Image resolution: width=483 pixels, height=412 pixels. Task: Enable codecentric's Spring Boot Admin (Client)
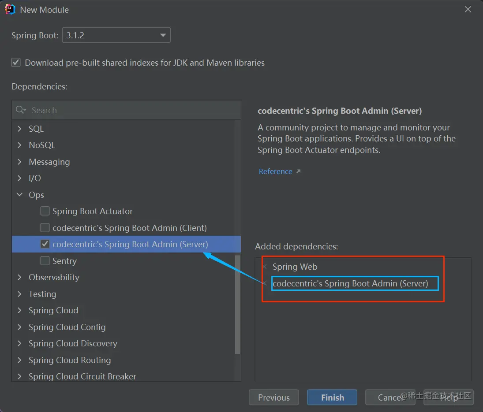(x=45, y=228)
